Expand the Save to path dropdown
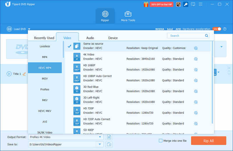233x151 pixels. pyautogui.click(x=100, y=144)
